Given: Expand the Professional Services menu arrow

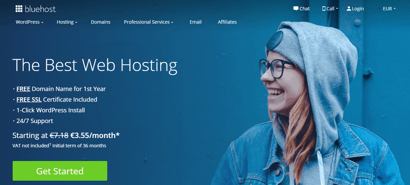Looking at the screenshot, I should (x=172, y=23).
